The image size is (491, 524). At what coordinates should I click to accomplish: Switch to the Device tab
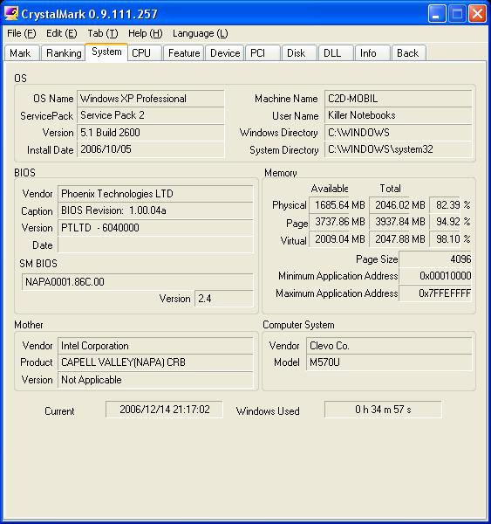225,53
